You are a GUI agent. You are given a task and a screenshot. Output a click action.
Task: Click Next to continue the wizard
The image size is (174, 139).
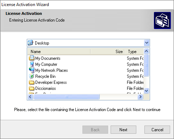tap(123, 129)
